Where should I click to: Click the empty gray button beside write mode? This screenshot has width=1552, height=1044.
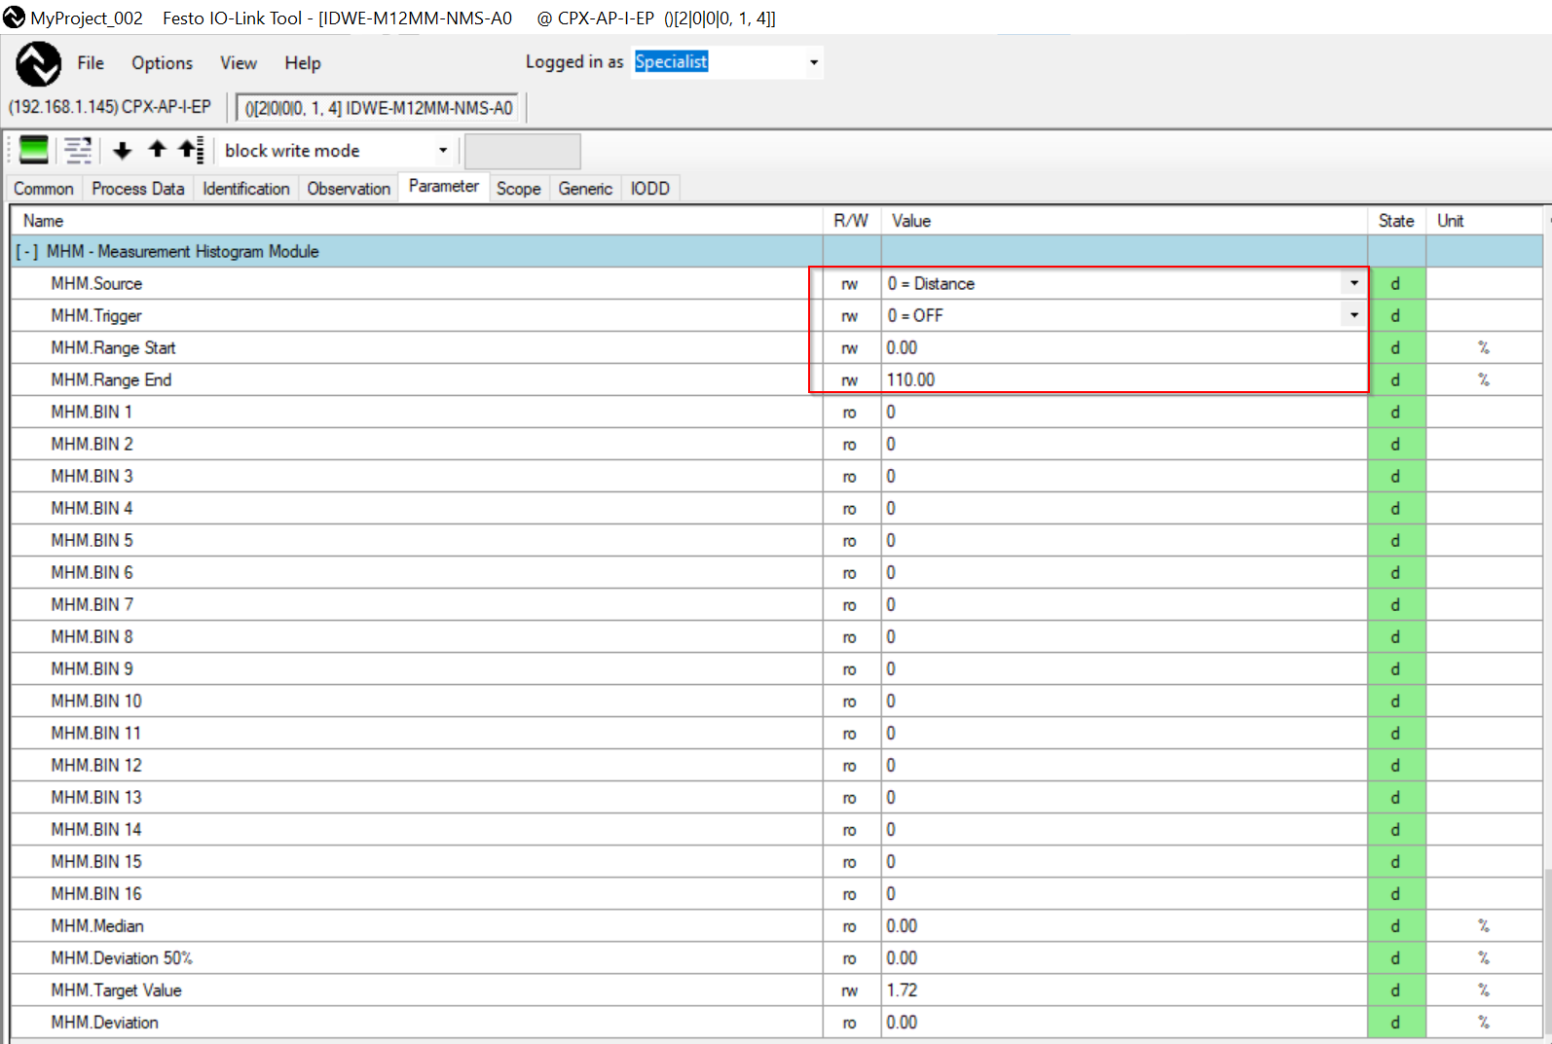click(x=523, y=152)
